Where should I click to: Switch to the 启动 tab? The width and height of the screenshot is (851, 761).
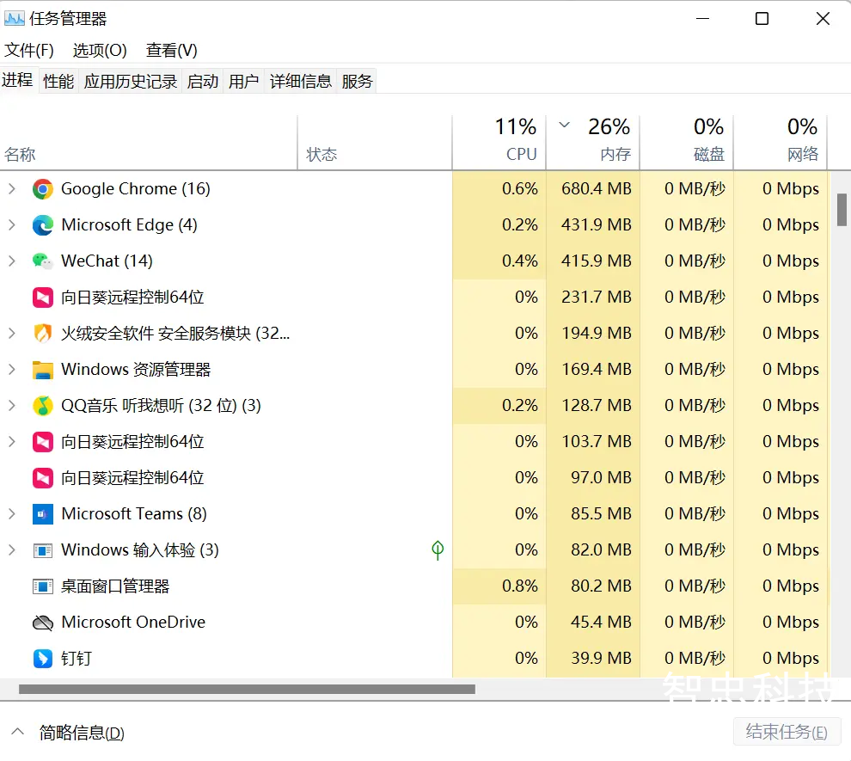pyautogui.click(x=203, y=82)
